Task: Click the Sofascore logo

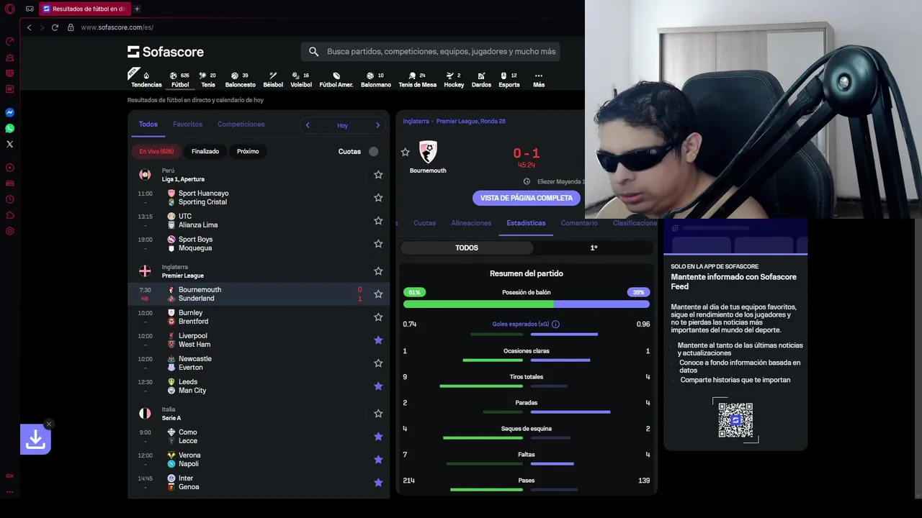Action: point(166,52)
